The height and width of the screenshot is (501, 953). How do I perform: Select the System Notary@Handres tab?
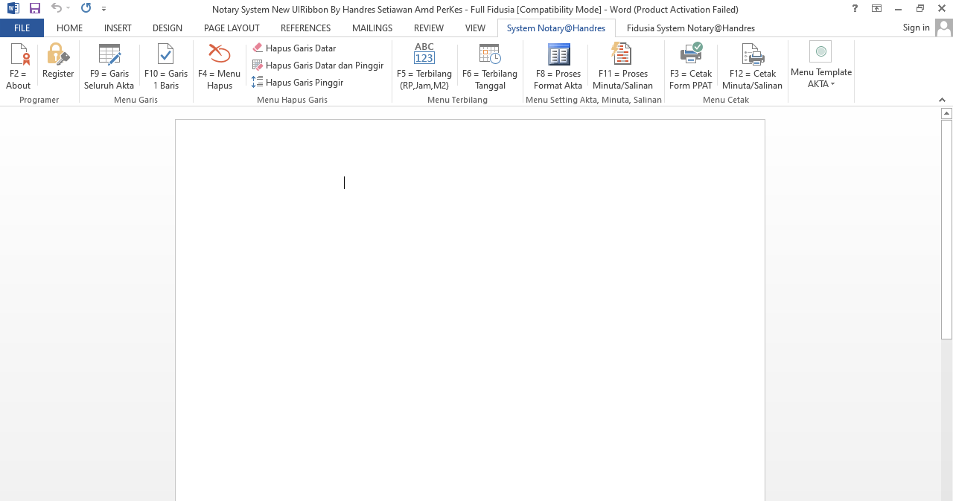coord(556,28)
